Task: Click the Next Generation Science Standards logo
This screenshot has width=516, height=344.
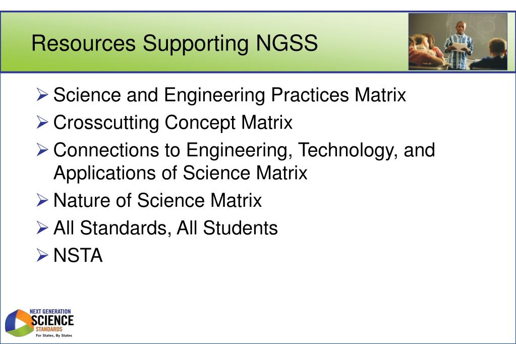Action: tap(39, 323)
